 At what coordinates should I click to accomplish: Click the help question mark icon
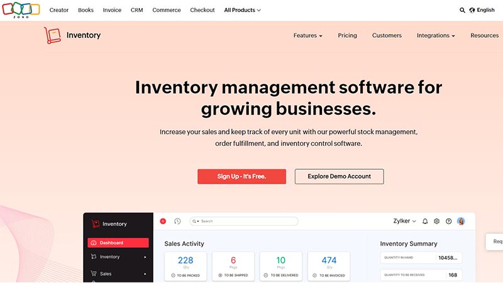tap(449, 221)
